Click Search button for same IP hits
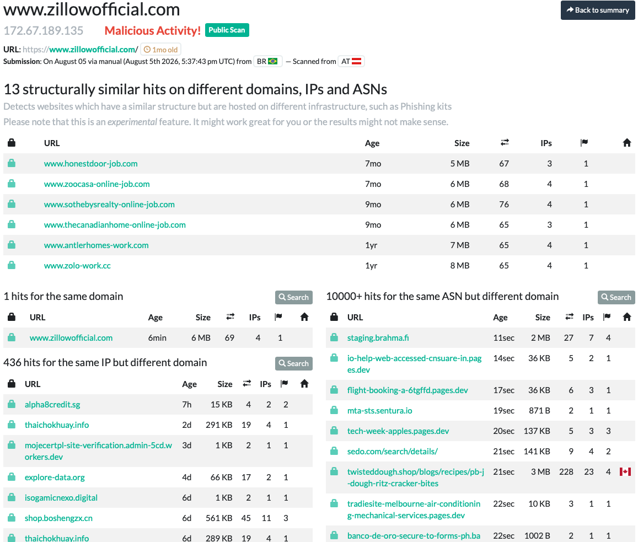638x542 pixels. [x=294, y=363]
